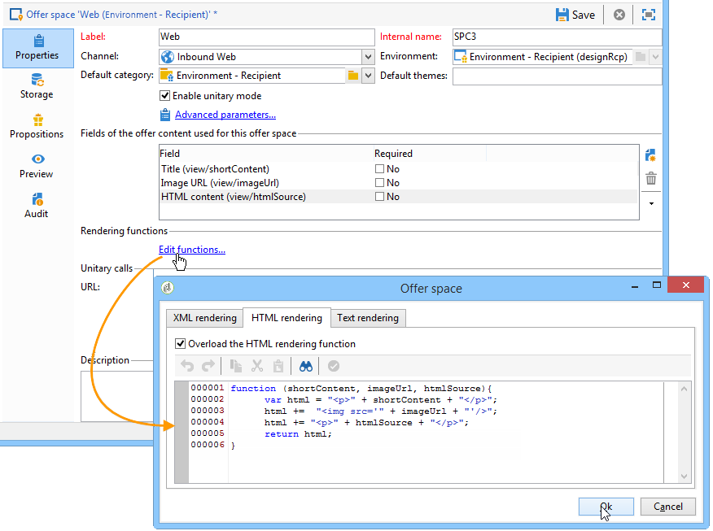Uncheck Overload the HTML rendering function

pos(181,344)
